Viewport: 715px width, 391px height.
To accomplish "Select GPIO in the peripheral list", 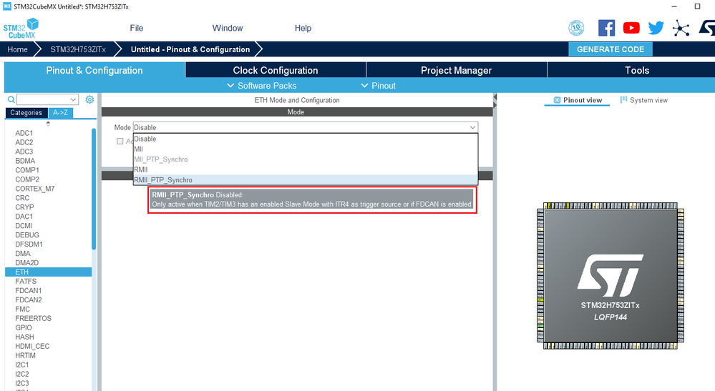I will (x=24, y=327).
